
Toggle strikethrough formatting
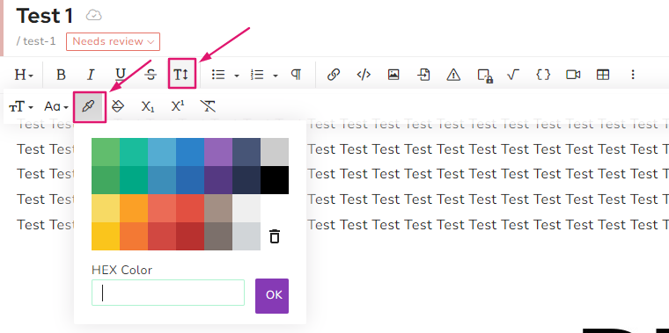(x=151, y=75)
